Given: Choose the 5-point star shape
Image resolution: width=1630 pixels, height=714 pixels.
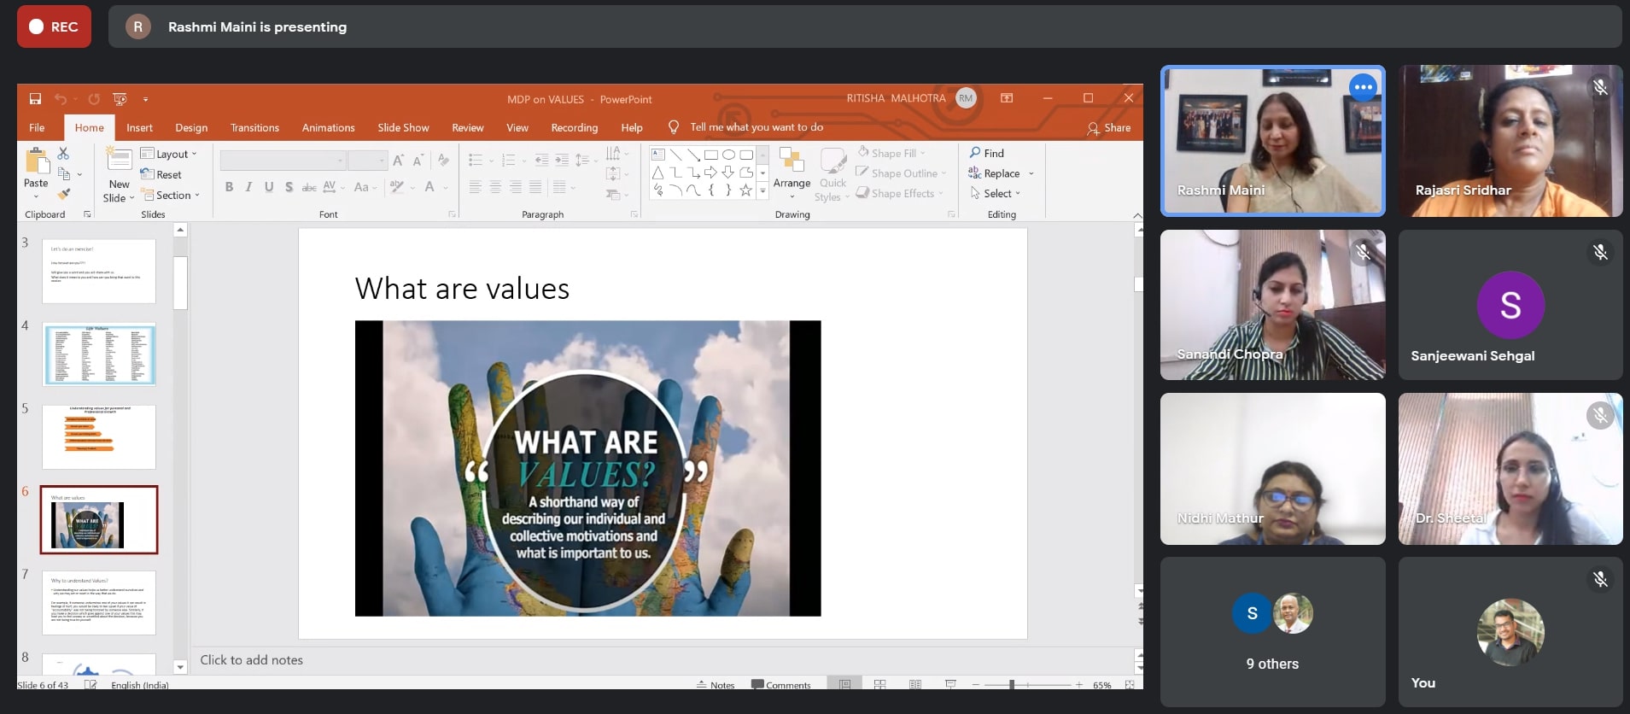Looking at the screenshot, I should click(745, 190).
